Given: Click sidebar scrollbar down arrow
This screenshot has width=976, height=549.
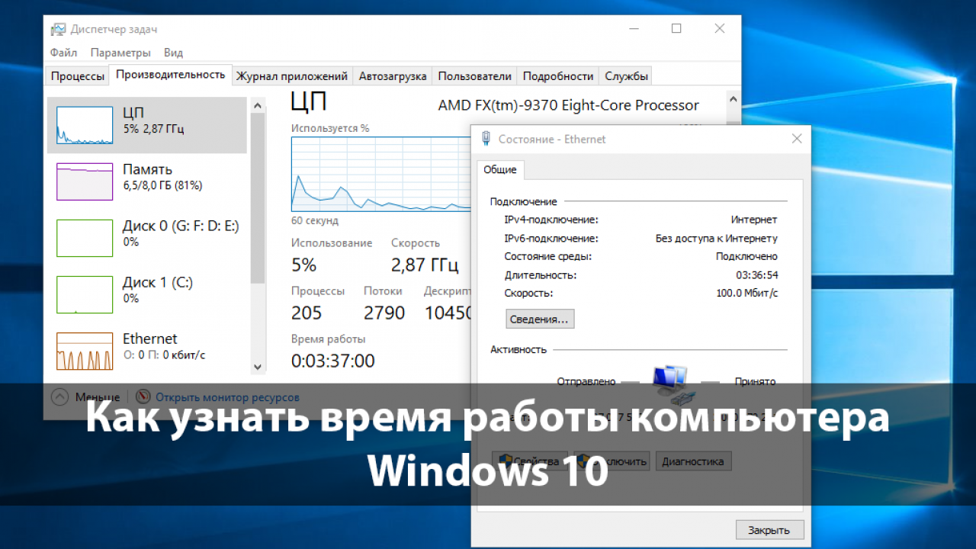Looking at the screenshot, I should click(x=258, y=366).
